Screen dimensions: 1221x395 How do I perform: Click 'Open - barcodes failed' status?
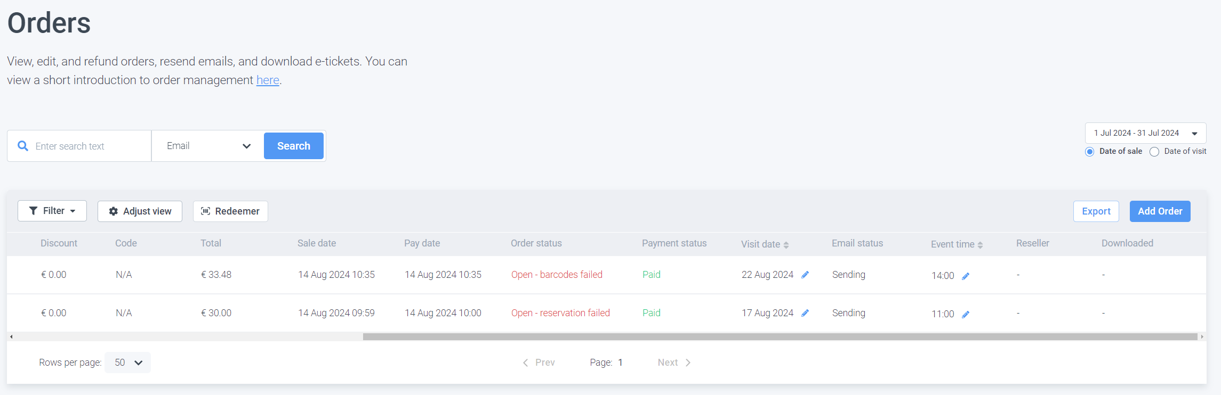click(557, 275)
